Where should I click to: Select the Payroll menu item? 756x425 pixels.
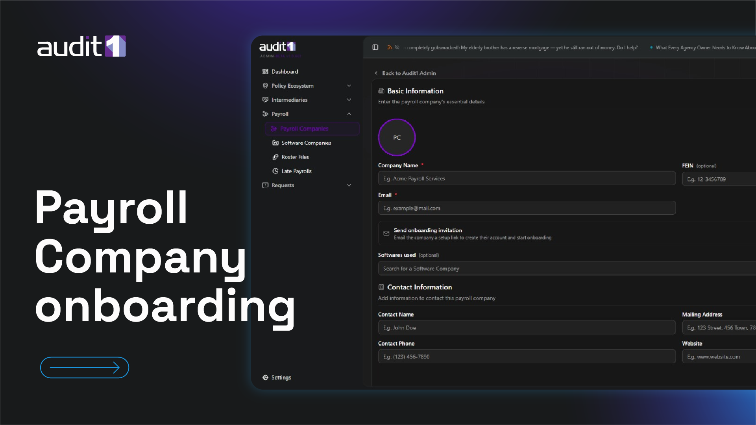(x=279, y=114)
